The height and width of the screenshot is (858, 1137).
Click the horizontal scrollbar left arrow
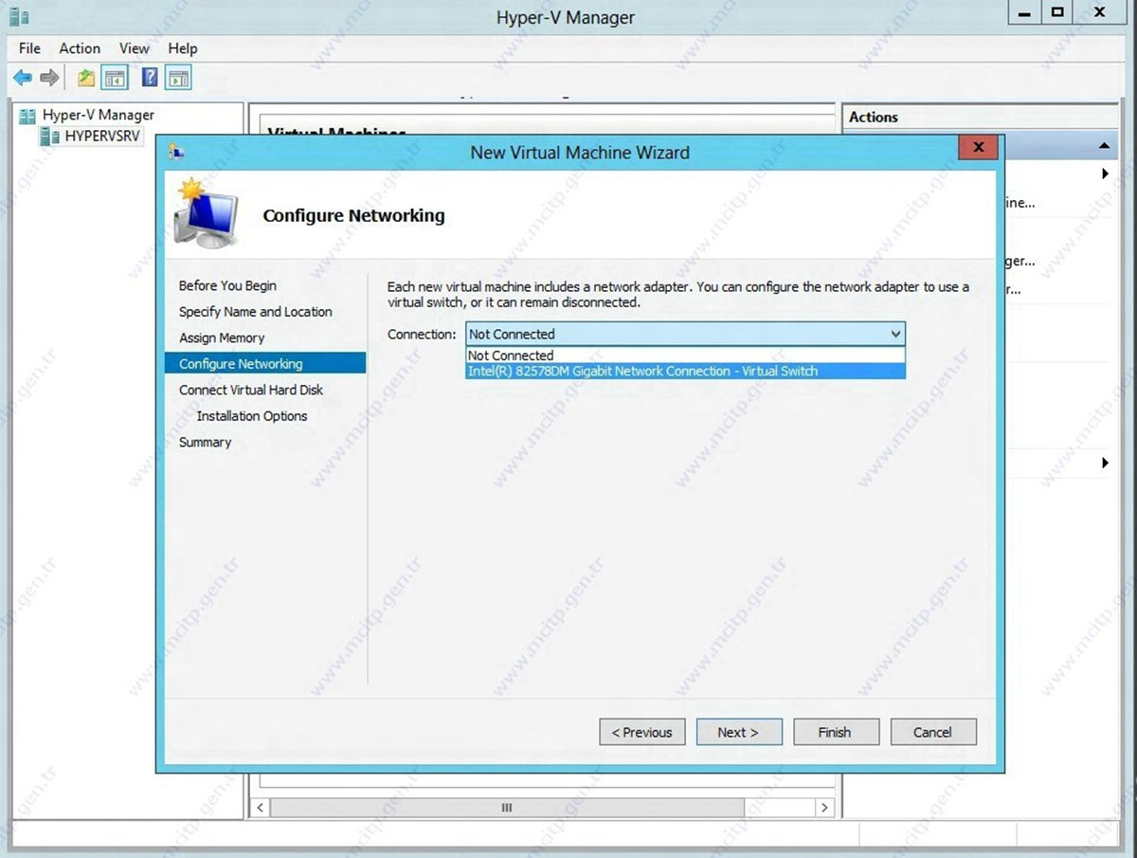pos(262,807)
